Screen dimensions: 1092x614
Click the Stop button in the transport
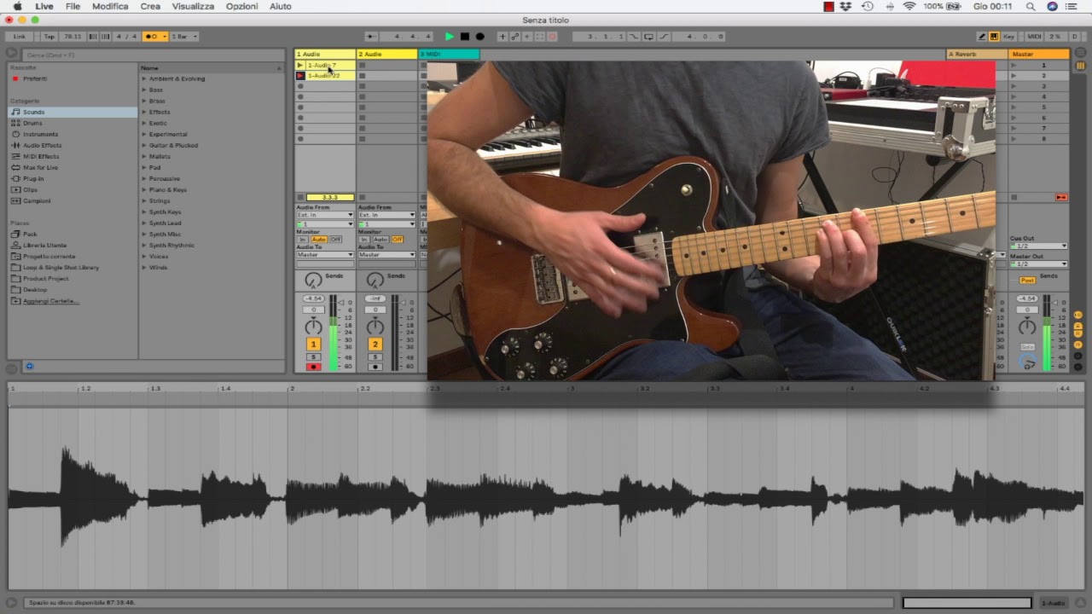(x=465, y=37)
